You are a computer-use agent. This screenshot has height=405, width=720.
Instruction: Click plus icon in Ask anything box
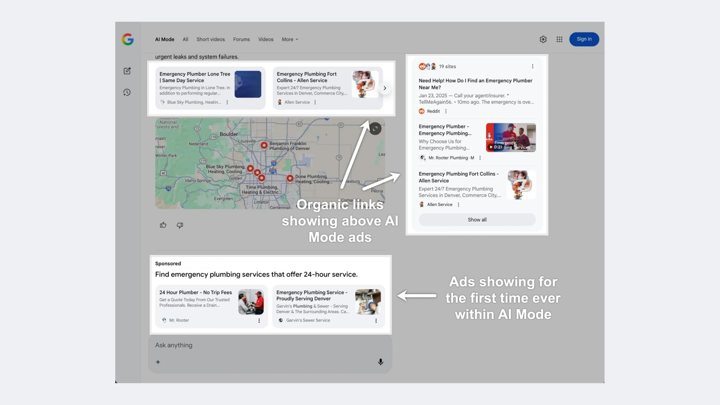(x=158, y=362)
